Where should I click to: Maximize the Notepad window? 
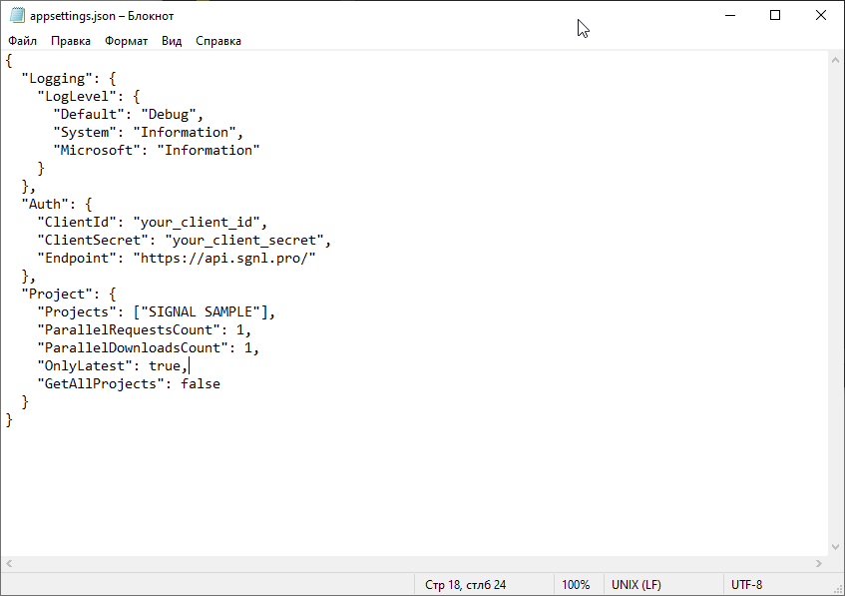(x=775, y=15)
